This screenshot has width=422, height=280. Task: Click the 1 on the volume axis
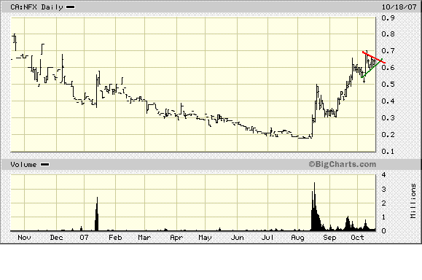coord(384,217)
